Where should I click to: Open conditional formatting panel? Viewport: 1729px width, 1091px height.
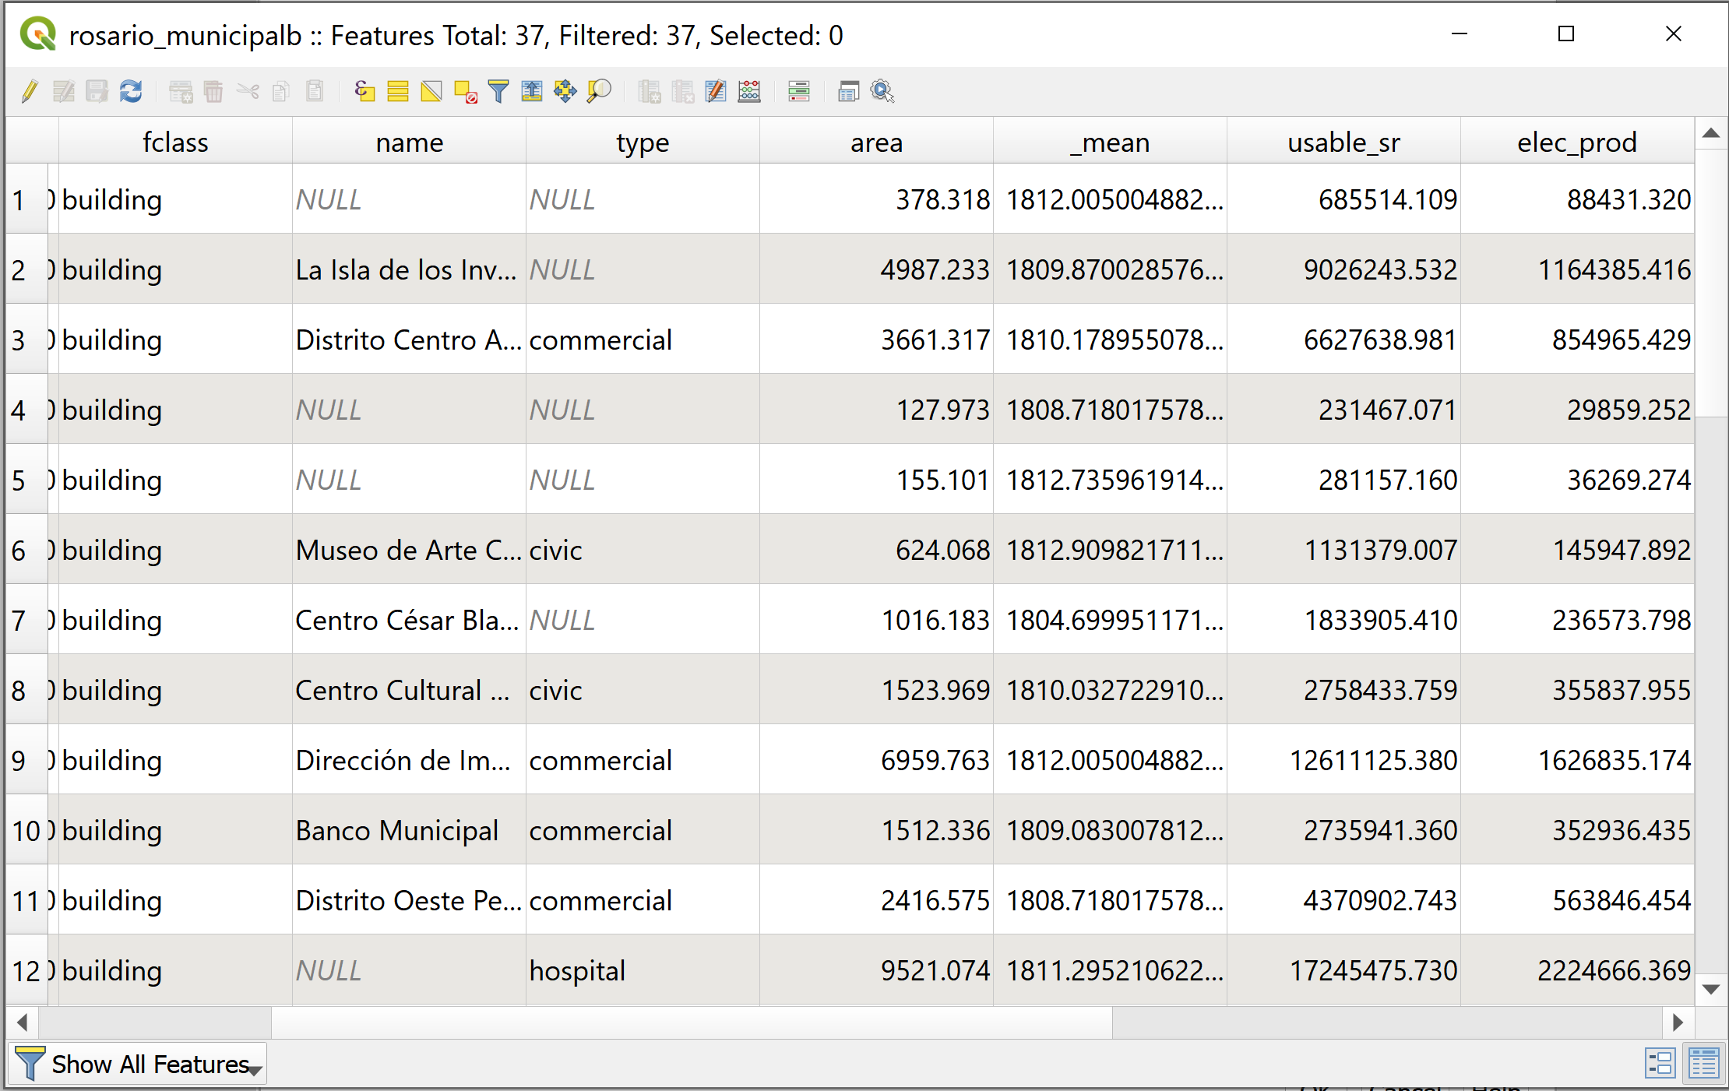pyautogui.click(x=799, y=92)
